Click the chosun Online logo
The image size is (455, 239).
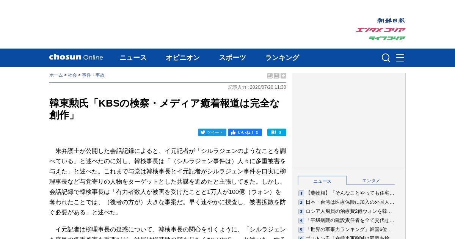[76, 57]
